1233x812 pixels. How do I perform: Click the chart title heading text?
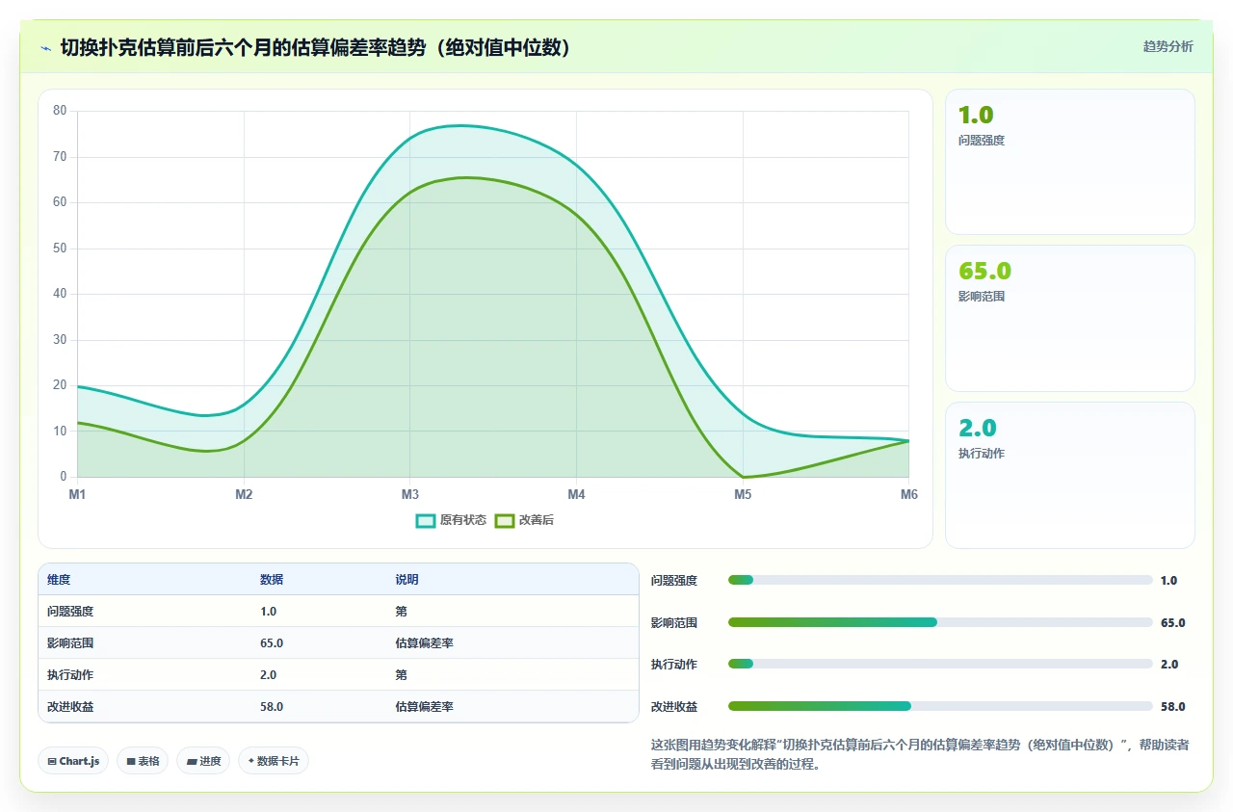pos(317,47)
